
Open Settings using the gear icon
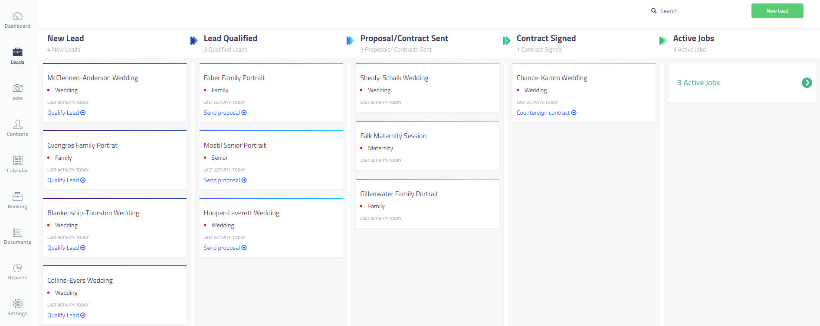pyautogui.click(x=17, y=303)
